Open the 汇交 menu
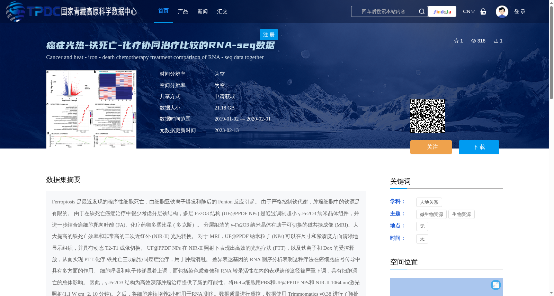Image resolution: width=554 pixels, height=296 pixels. tap(222, 11)
